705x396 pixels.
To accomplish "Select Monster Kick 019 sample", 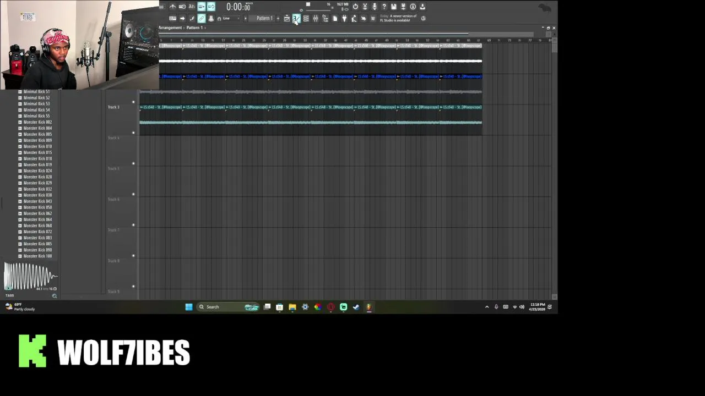I will [37, 164].
